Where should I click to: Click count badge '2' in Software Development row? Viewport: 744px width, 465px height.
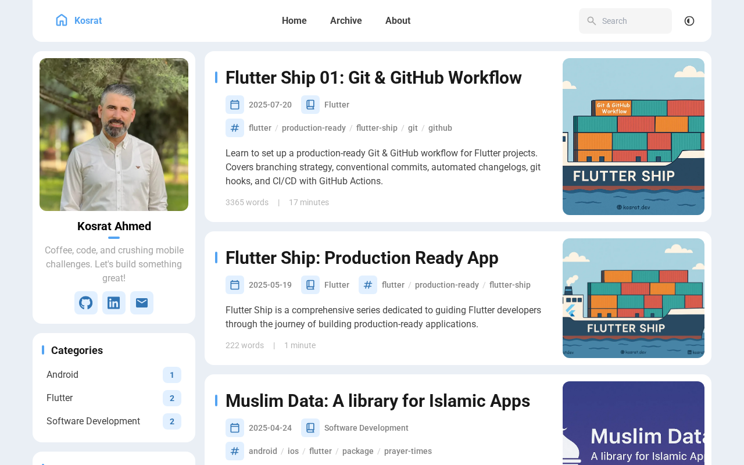click(x=172, y=421)
